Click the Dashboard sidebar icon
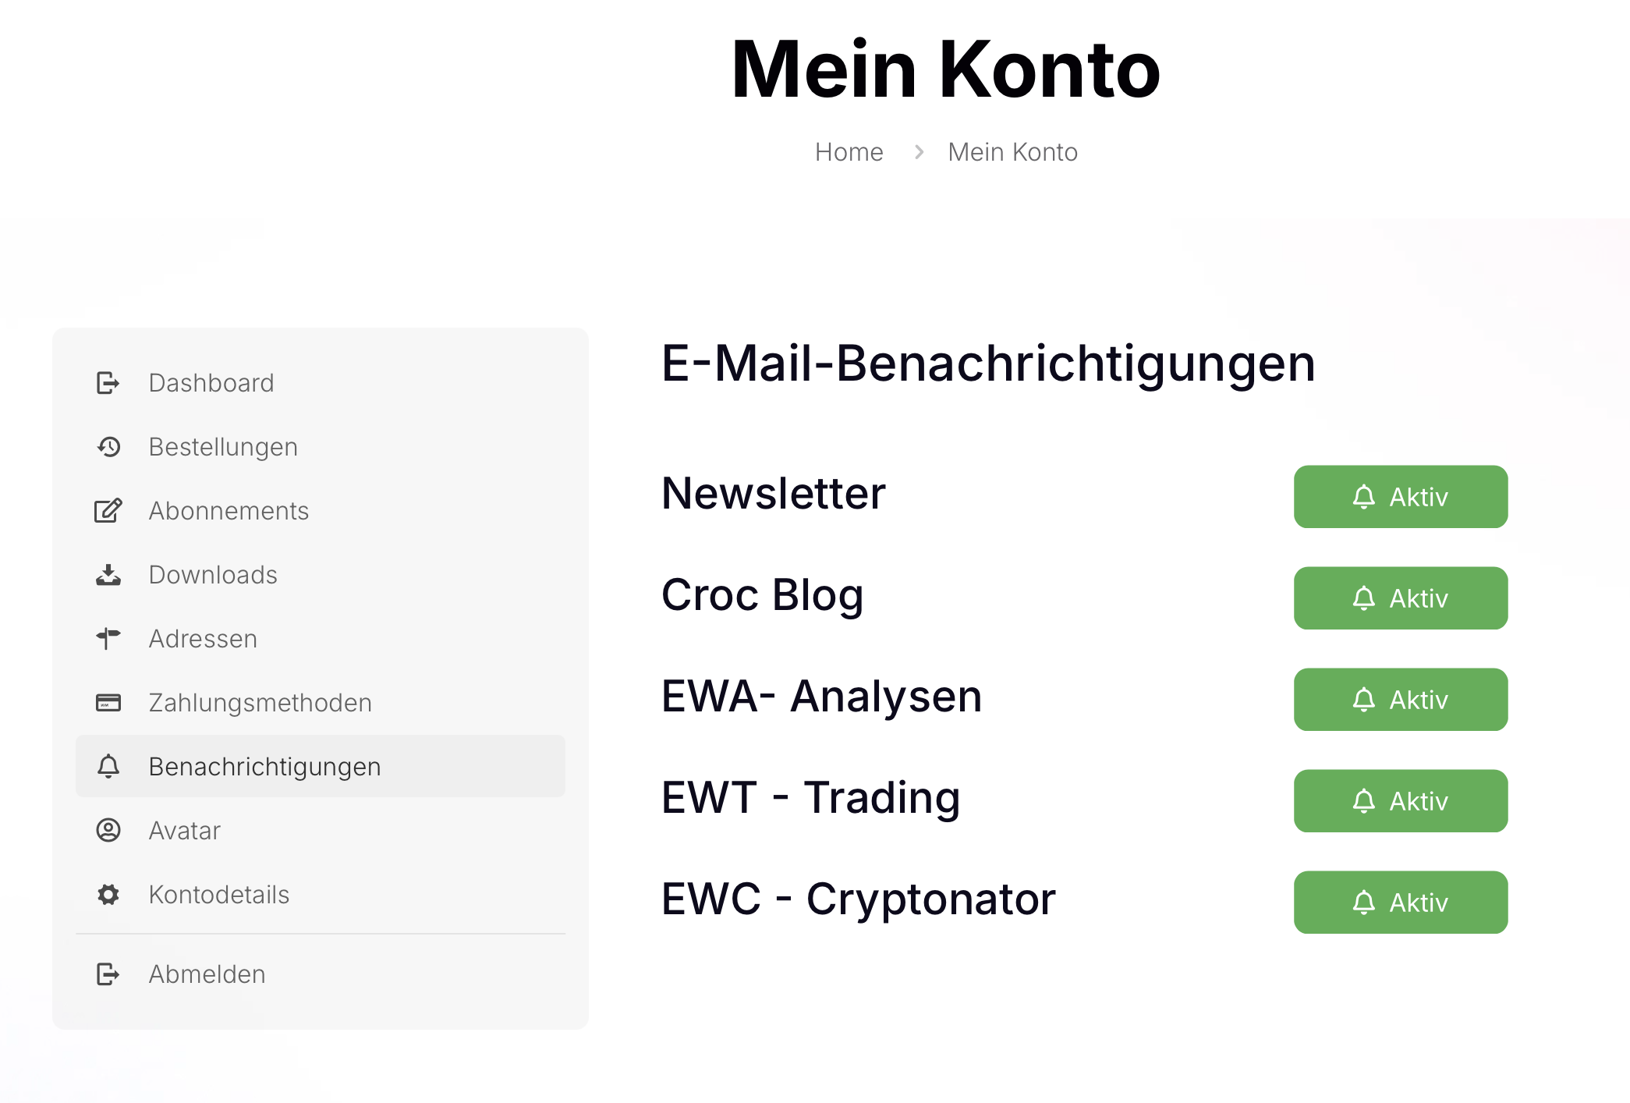Viewport: 1630px width, 1103px height. pyautogui.click(x=108, y=383)
